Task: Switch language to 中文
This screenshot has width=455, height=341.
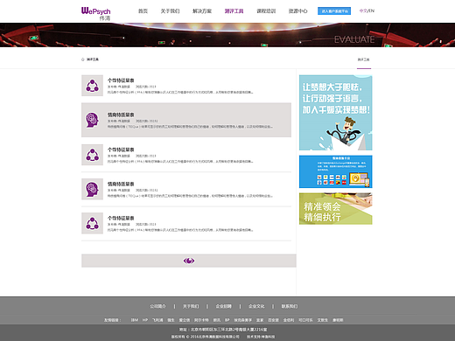Action: click(363, 10)
